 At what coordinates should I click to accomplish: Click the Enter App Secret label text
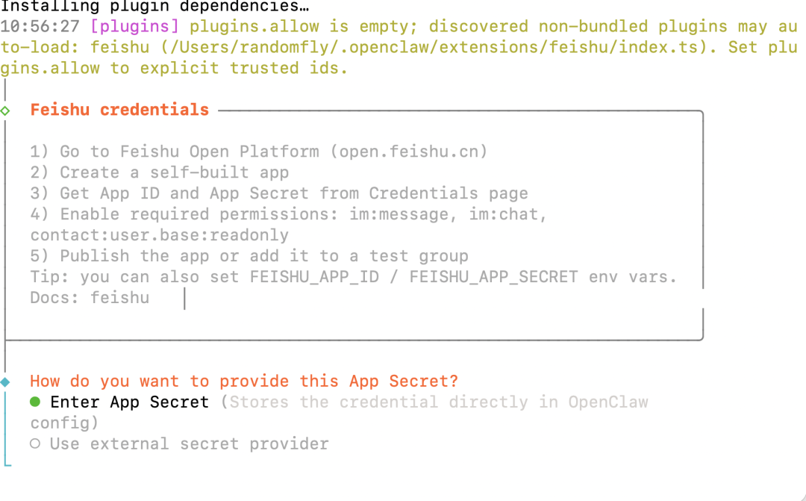coord(129,402)
